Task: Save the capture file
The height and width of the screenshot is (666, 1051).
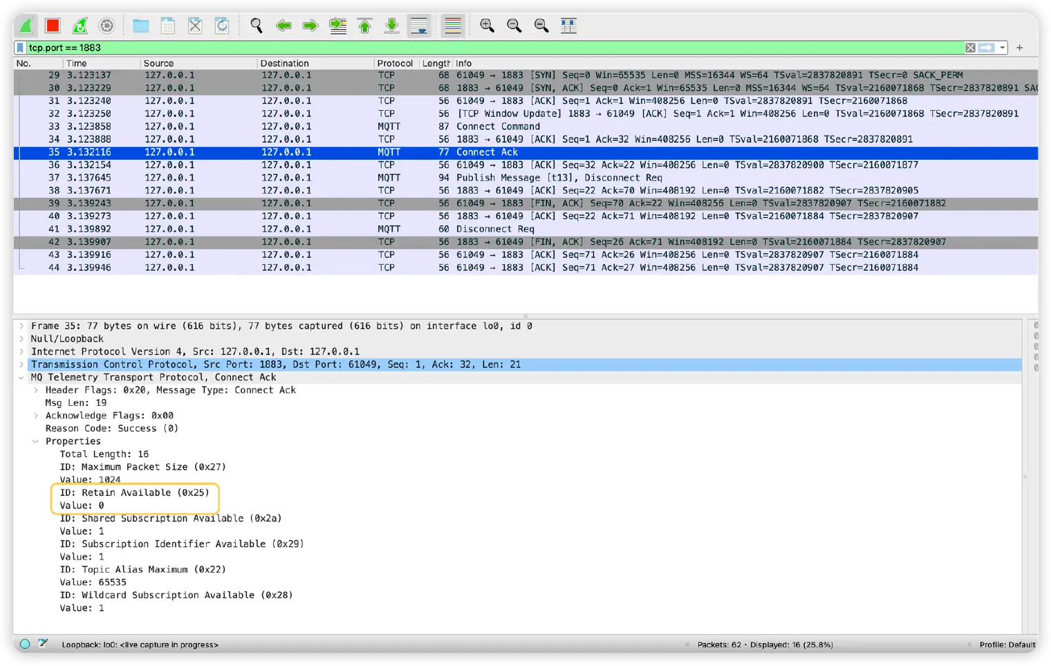Action: pos(167,26)
